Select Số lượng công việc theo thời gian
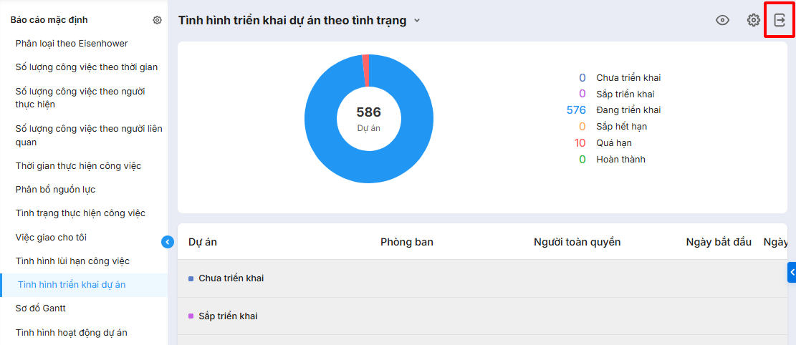The height and width of the screenshot is (345, 796). (87, 67)
